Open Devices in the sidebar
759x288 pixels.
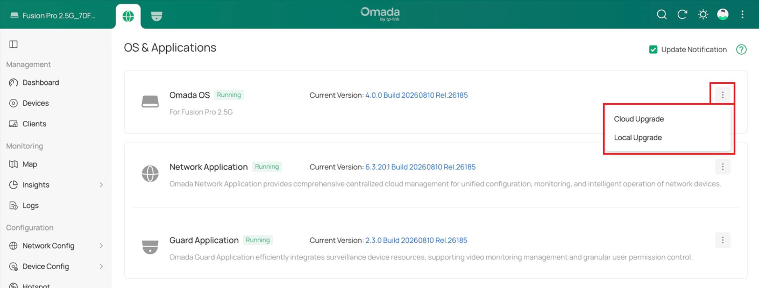[x=35, y=103]
